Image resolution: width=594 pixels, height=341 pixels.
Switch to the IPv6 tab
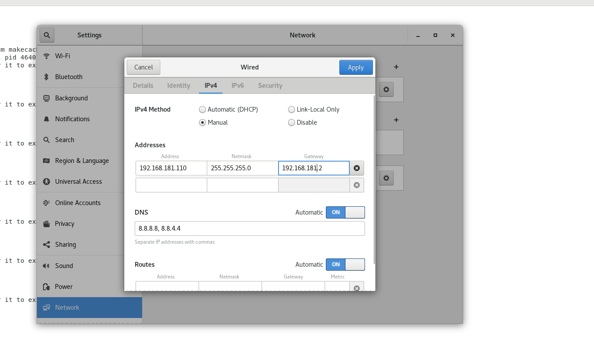(238, 86)
